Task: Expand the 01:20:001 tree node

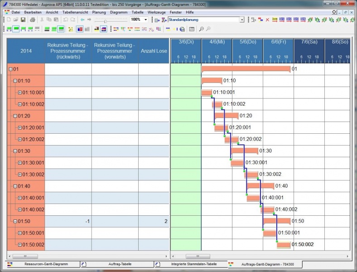Action: 20,128
